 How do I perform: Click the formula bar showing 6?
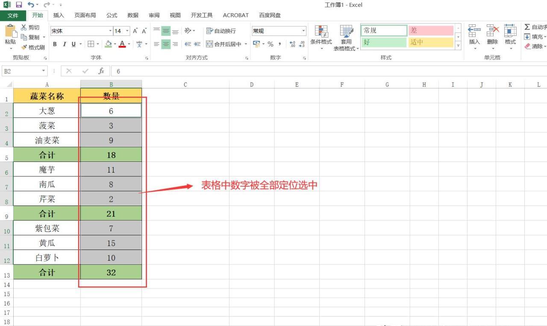329,71
